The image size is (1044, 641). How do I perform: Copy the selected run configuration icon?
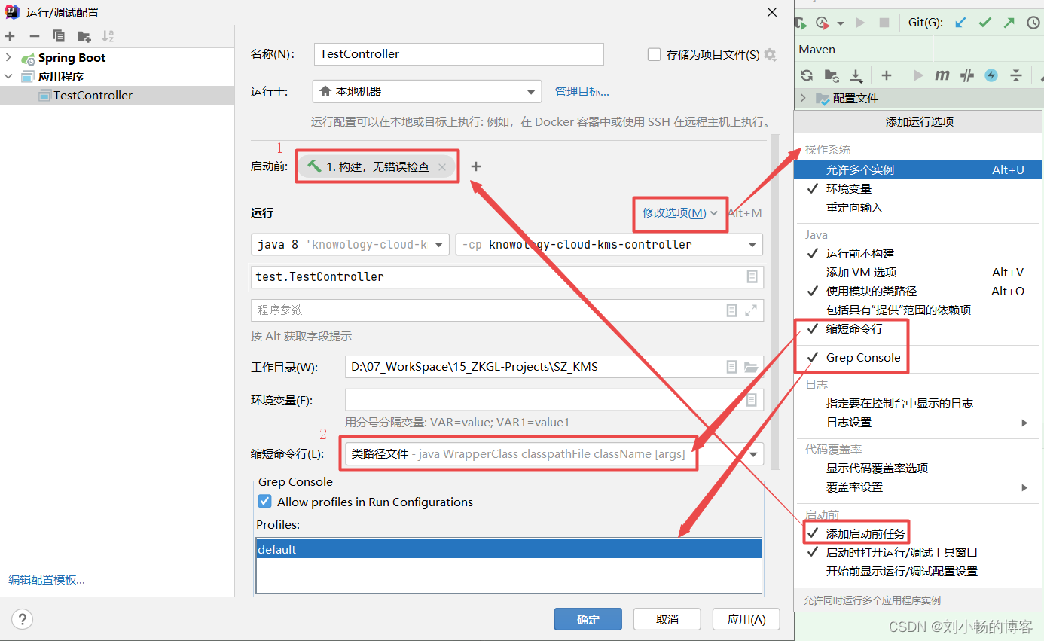pyautogui.click(x=59, y=35)
